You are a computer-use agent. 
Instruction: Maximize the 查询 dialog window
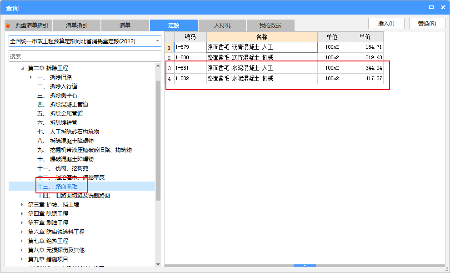tap(431, 7)
